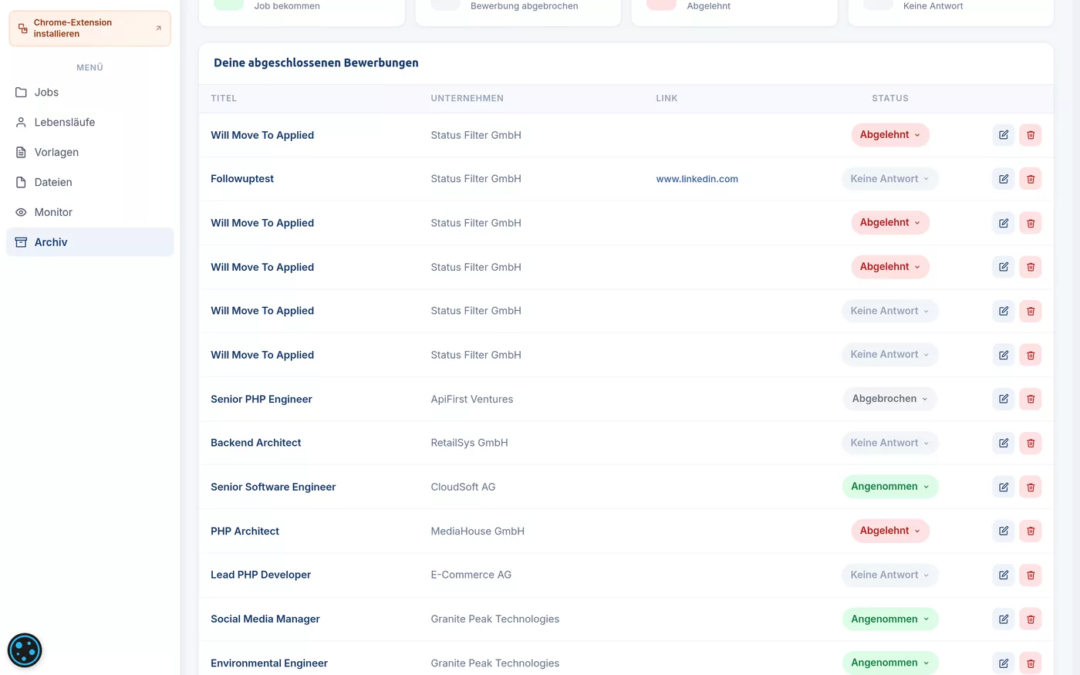
Task: Open the Monitor page
Action: [x=90, y=212]
